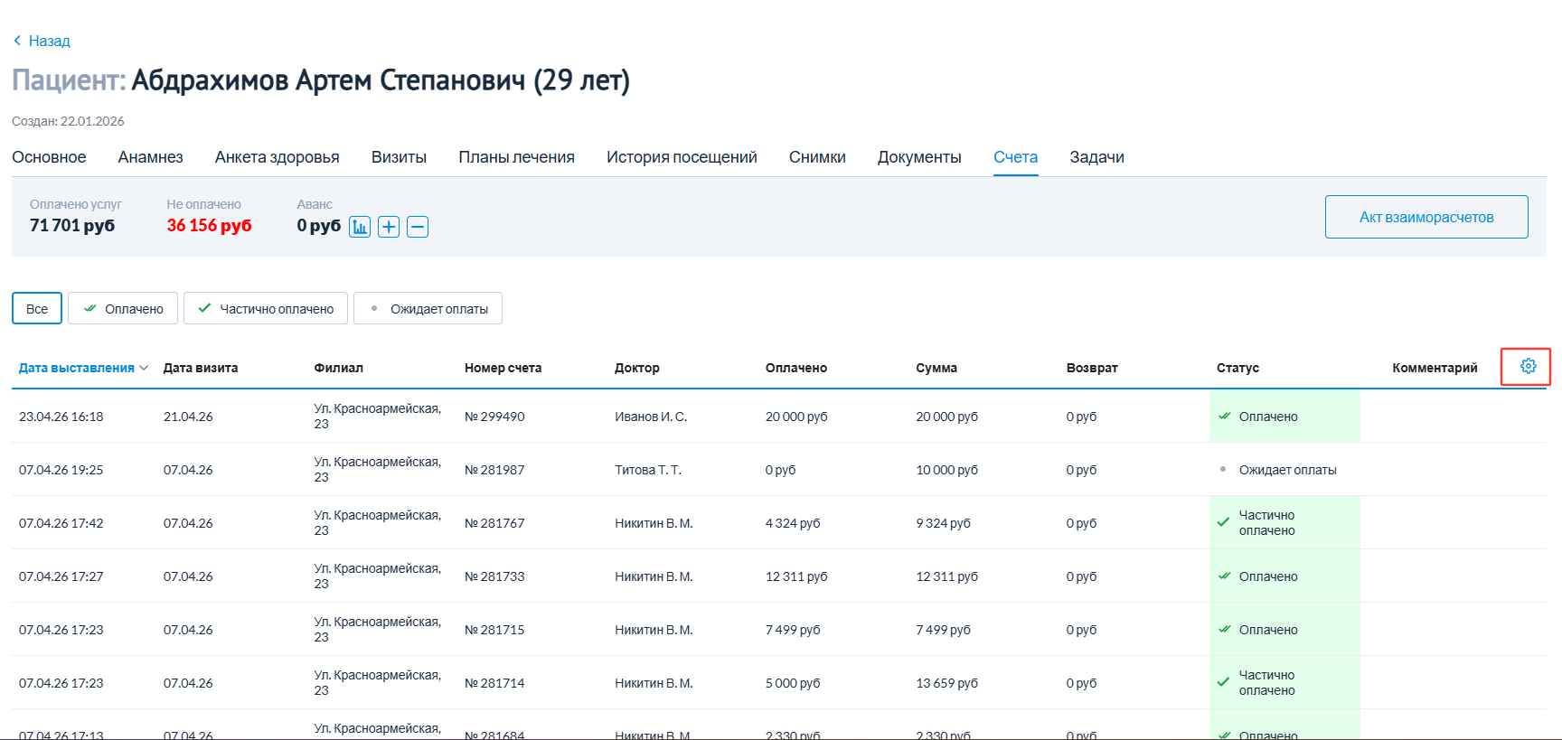Screen dimensions: 1562x740
Task: Withdraw advance with the minus icon
Action: tap(418, 227)
